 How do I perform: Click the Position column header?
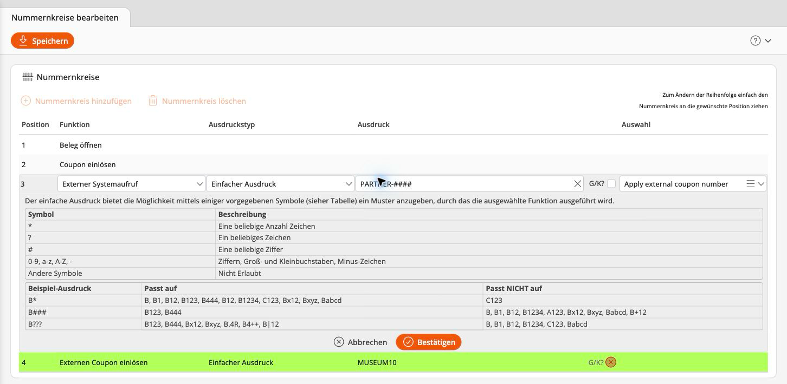pyautogui.click(x=35, y=124)
